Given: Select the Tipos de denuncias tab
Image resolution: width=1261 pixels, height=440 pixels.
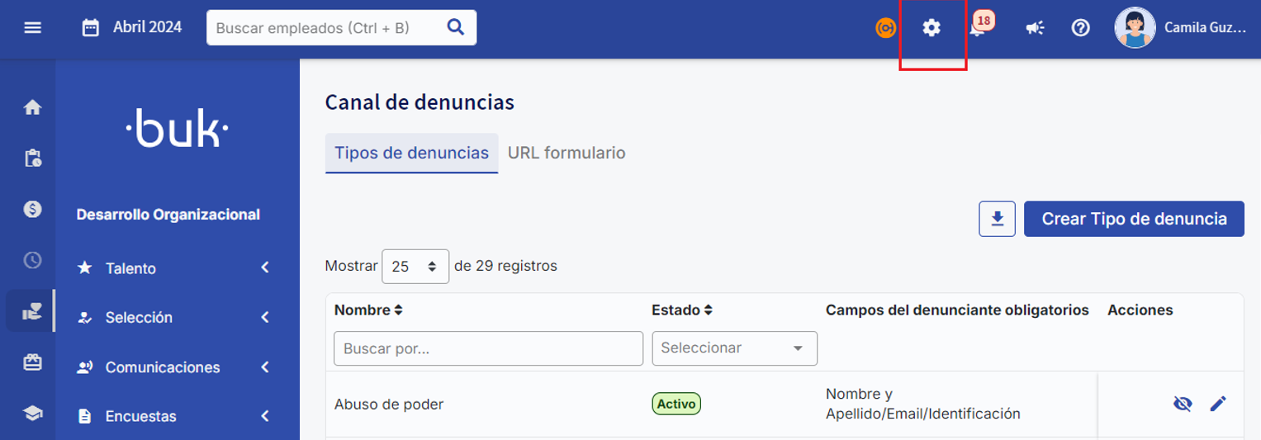Looking at the screenshot, I should point(411,153).
